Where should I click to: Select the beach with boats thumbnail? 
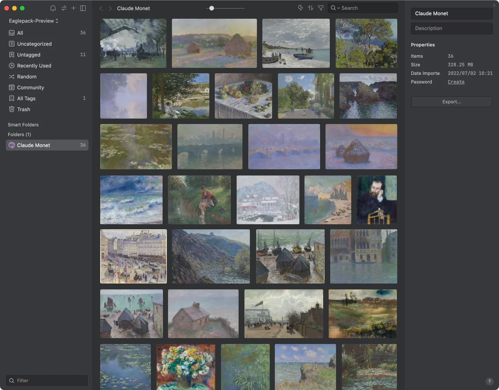point(296,43)
